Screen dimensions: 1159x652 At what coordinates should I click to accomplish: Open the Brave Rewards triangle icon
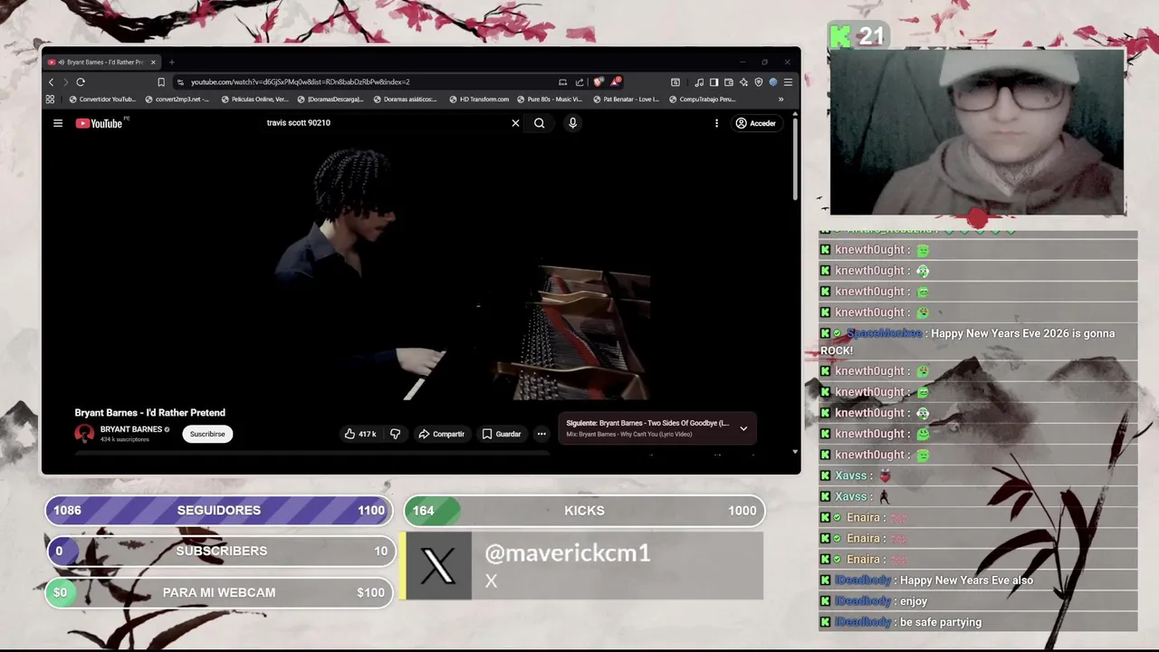pos(616,81)
